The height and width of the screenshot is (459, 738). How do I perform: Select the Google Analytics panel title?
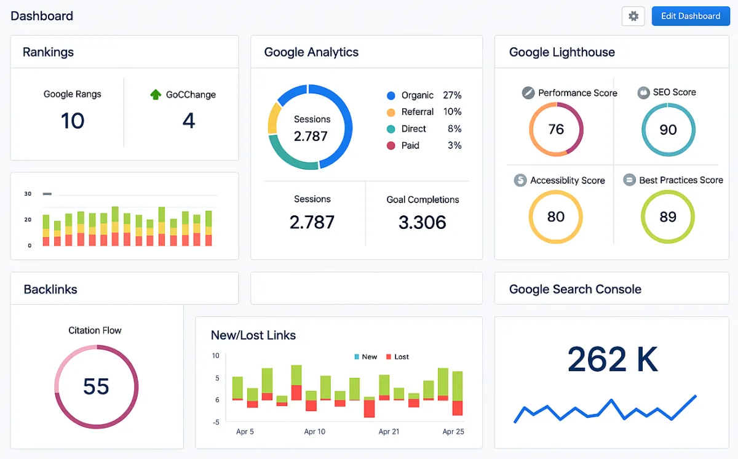311,52
